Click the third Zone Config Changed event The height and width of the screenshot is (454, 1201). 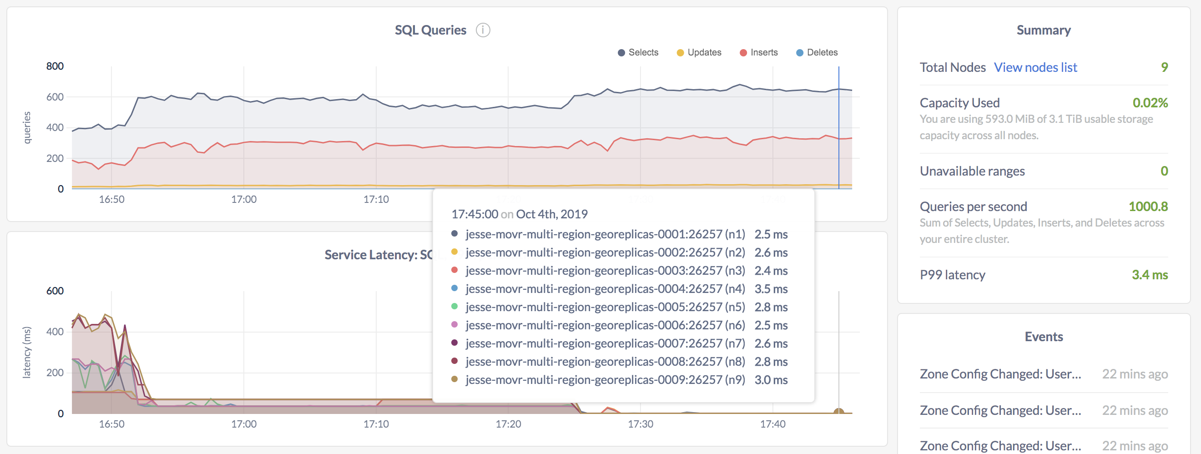coord(1000,445)
